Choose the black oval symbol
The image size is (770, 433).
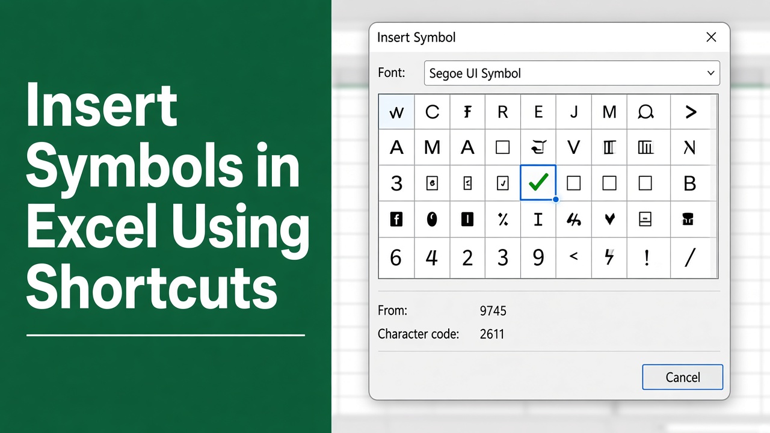tap(432, 220)
